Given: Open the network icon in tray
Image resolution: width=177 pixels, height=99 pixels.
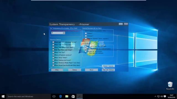Looking at the screenshot, I should pyautogui.click(x=158, y=97).
